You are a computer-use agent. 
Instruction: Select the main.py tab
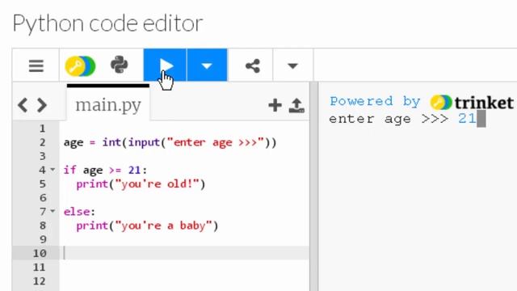click(x=108, y=105)
